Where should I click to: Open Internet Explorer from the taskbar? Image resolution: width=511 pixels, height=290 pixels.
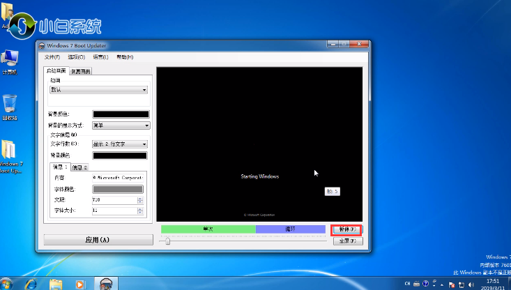[x=31, y=284]
